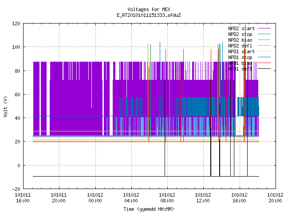Click the x-axis label 101011 20:00
The height and width of the screenshot is (213, 284).
(59, 198)
